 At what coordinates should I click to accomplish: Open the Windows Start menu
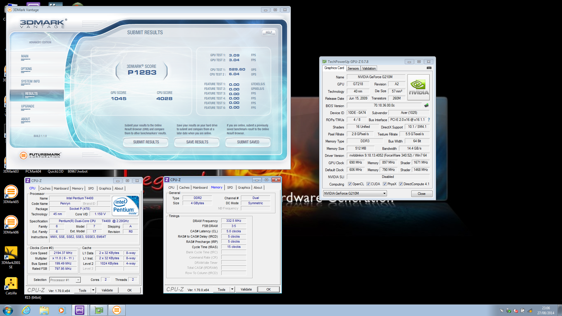tap(8, 310)
